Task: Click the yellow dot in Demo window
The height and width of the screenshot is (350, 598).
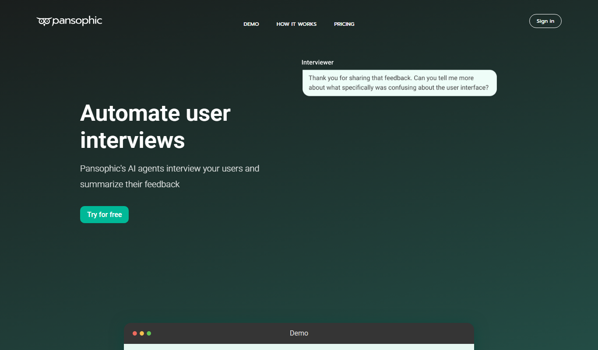Action: [142, 333]
